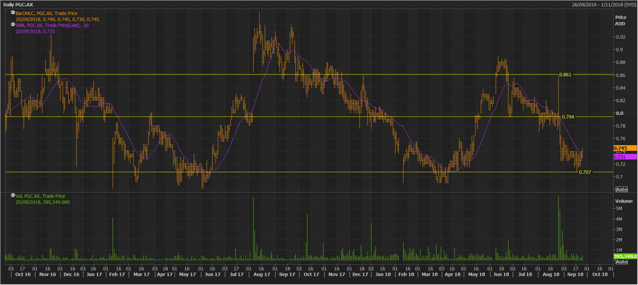Image resolution: width=638 pixels, height=285 pixels.
Task: Select the 0.794 horizontal line label
Action: [x=568, y=117]
